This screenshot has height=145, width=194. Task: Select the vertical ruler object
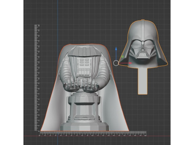(x=36, y=78)
